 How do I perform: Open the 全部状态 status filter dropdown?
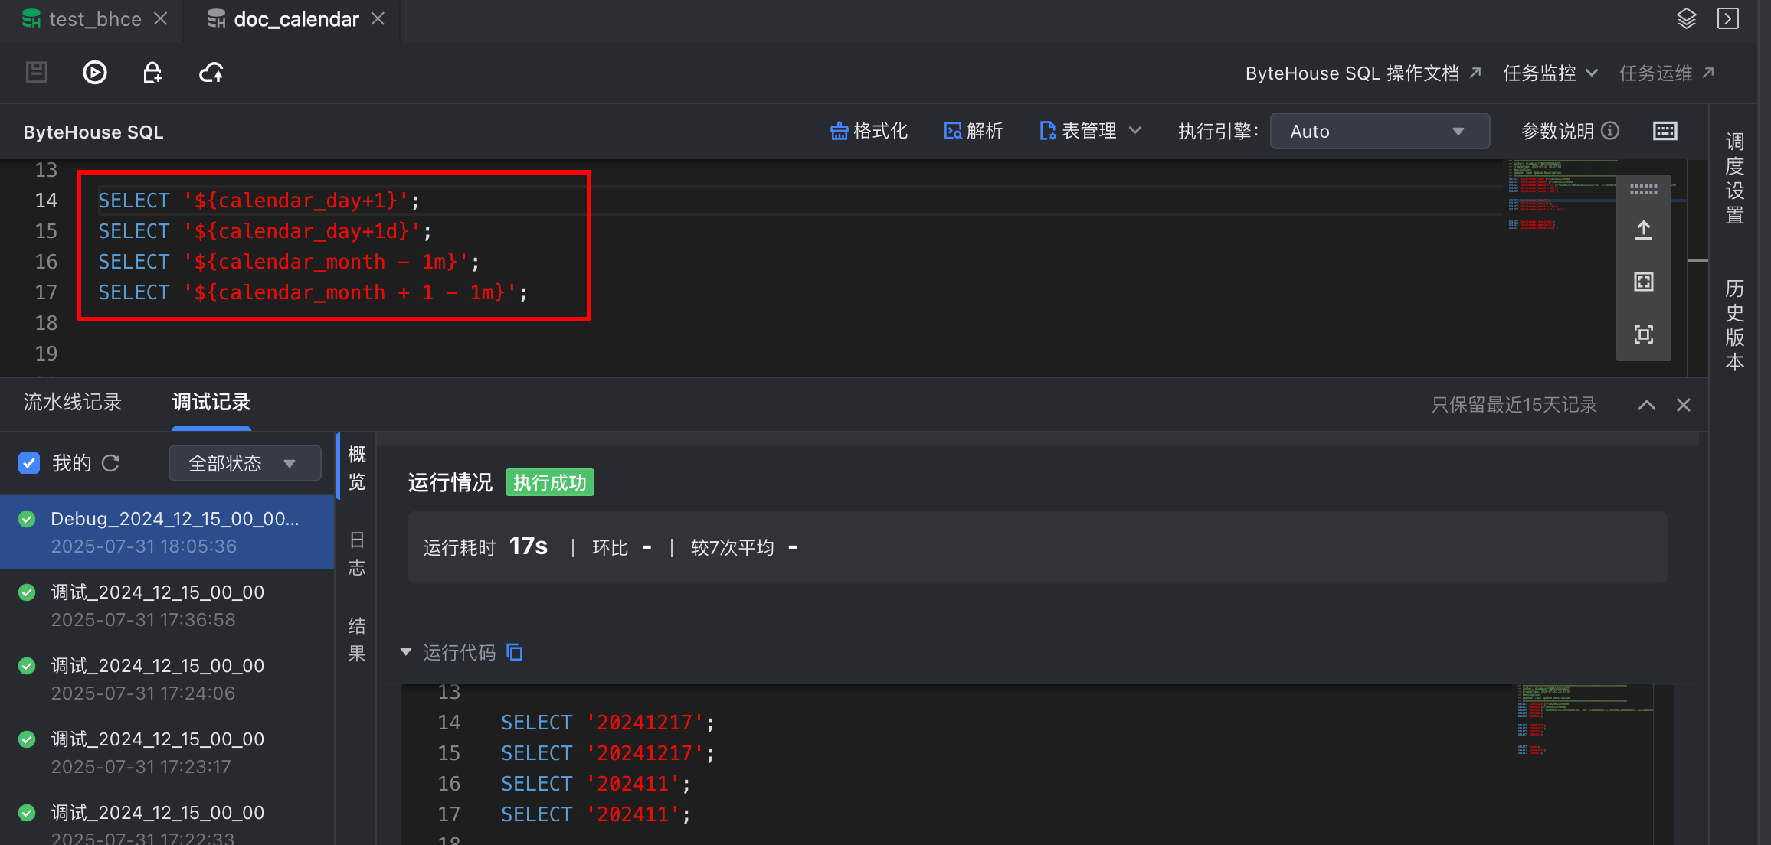pos(244,463)
